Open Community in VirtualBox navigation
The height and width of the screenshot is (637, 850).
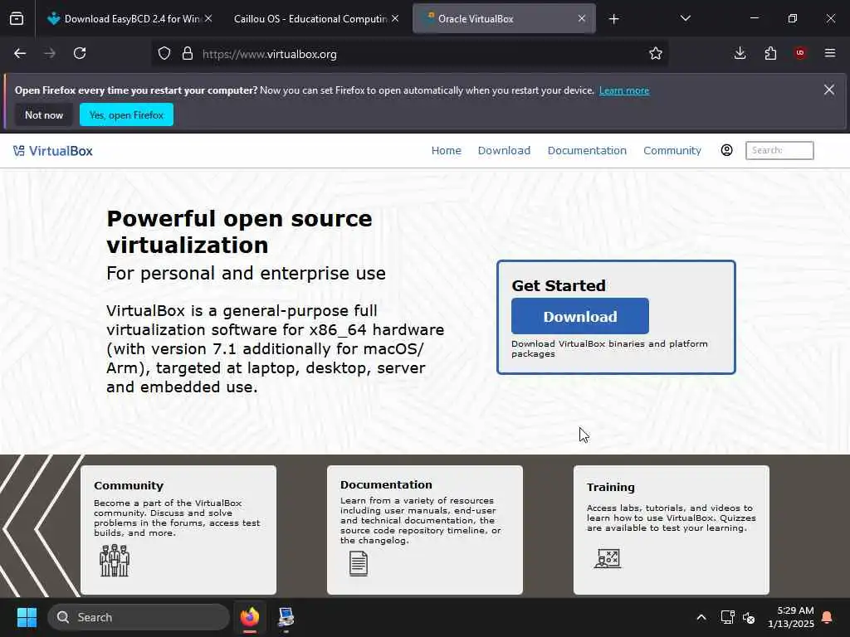pyautogui.click(x=672, y=151)
